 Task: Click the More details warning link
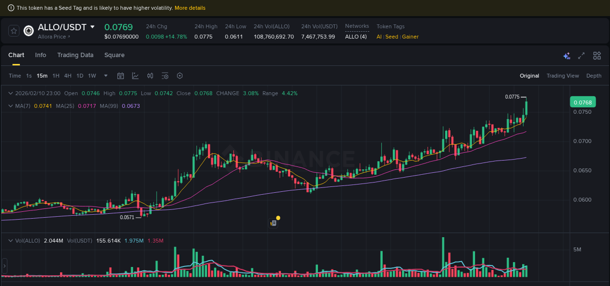tap(190, 8)
